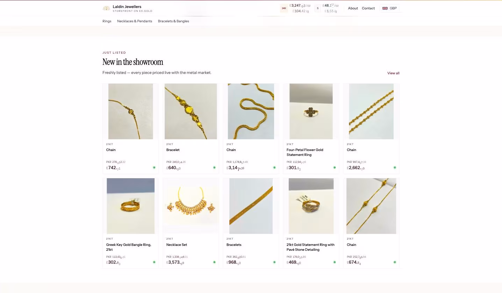This screenshot has width=502, height=293.
Task: Click the 'Bracelet' title priced £640
Action: click(173, 150)
